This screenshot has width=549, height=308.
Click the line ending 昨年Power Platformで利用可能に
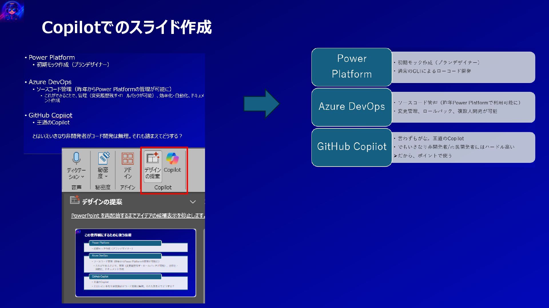459,103
